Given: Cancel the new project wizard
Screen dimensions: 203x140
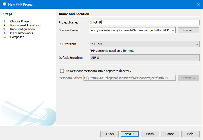Looking at the screenshot, I should [x=170, y=134].
